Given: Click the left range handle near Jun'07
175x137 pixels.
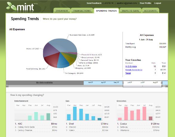Looking at the screenshot, I should coord(123,83).
